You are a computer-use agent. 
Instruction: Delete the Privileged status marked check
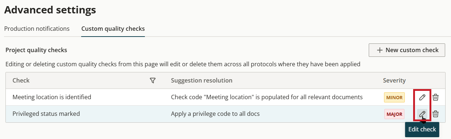(435, 114)
